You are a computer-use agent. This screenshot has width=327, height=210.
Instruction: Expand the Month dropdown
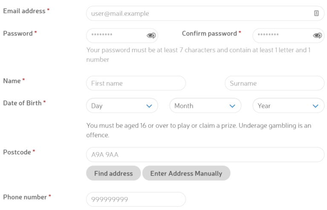point(205,106)
